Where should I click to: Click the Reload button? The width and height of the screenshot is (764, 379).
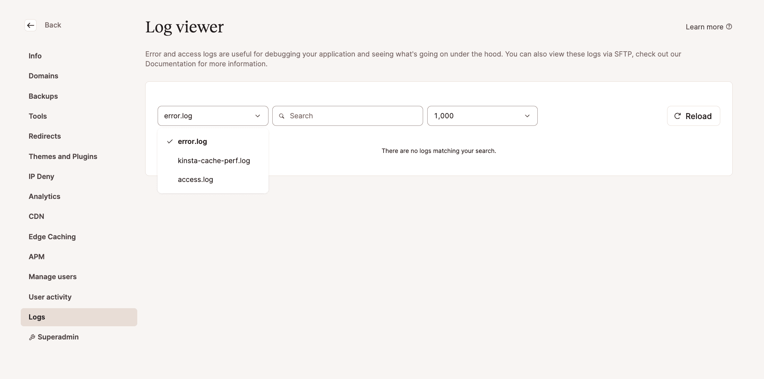(x=693, y=116)
